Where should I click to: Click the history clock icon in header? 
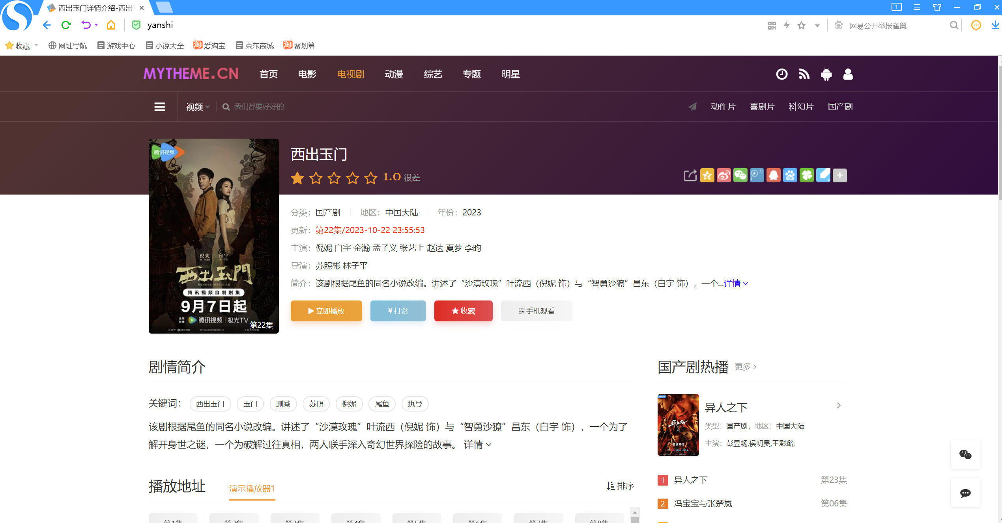(781, 74)
